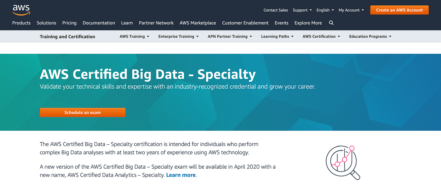
Task: Click the 'Validate your technical skills' subtitle
Action: point(177,86)
